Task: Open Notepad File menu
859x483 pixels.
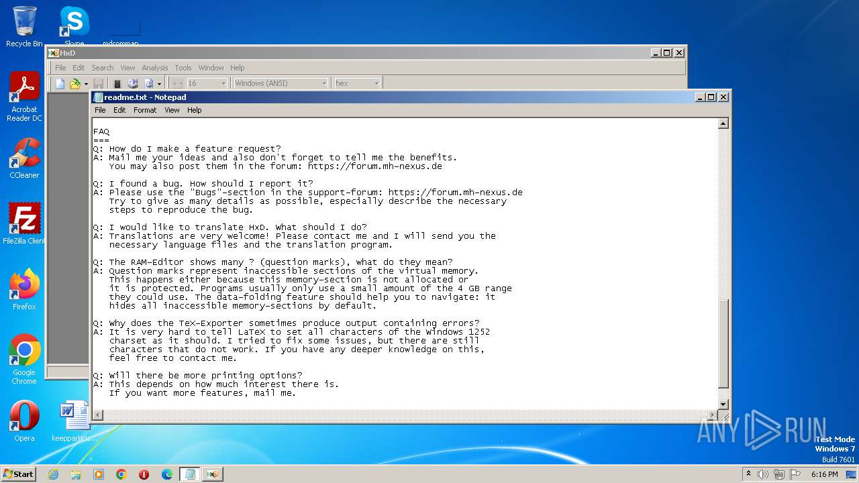Action: tap(100, 110)
